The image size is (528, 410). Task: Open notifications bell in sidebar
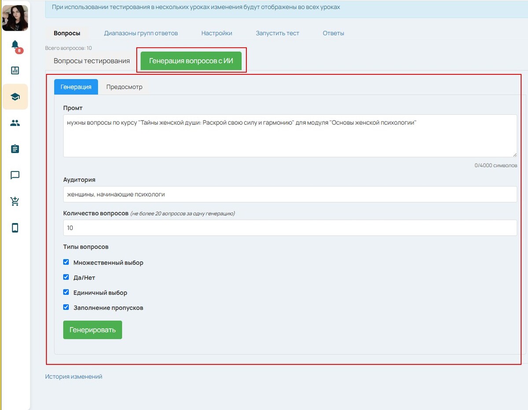[x=15, y=45]
